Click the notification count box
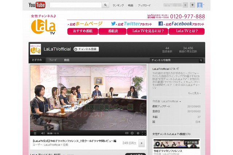This screenshot has width=233, height=155. pos(185,5)
